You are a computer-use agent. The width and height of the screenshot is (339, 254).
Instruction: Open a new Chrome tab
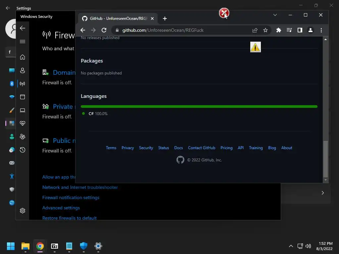coord(165,19)
